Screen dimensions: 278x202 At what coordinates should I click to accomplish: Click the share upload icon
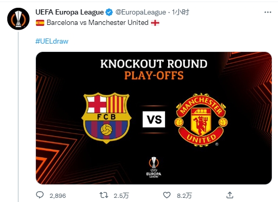coord(230,195)
